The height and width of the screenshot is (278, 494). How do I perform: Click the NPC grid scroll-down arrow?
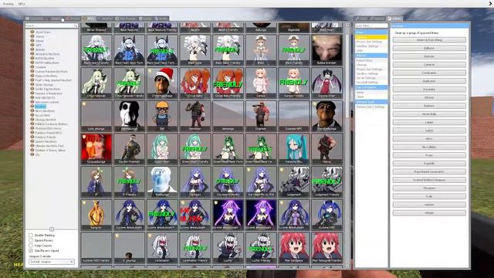click(x=347, y=266)
